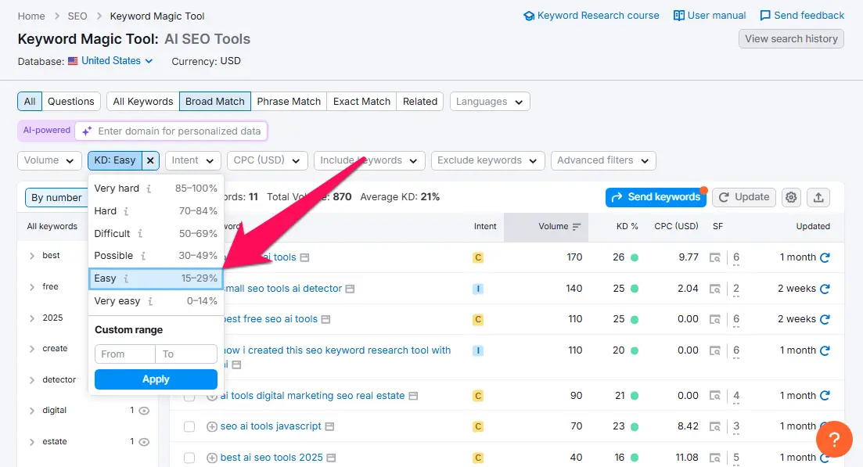The width and height of the screenshot is (863, 467).
Task: Click the custom range From field
Action: 124,354
